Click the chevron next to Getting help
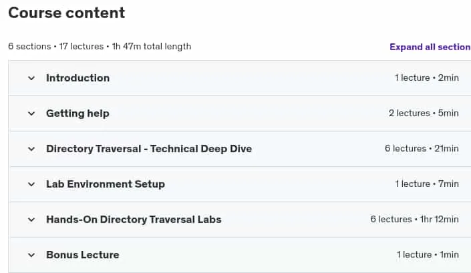This screenshot has height=273, width=471. point(31,113)
